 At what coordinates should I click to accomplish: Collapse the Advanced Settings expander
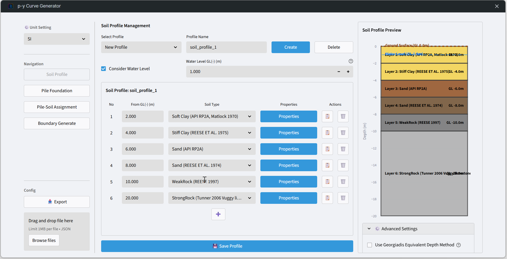click(x=418, y=229)
